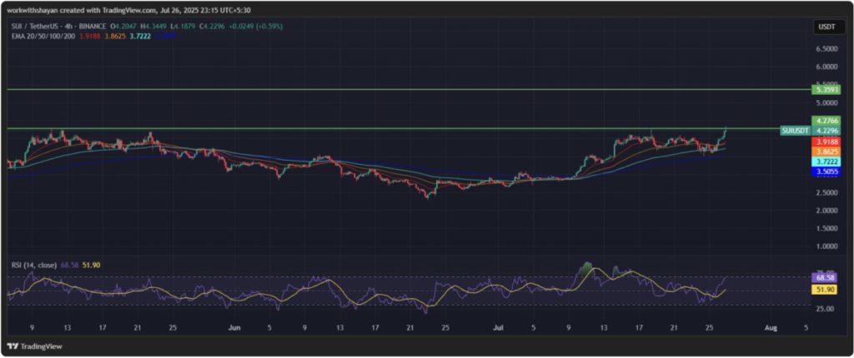Viewport: 854px width, 358px height.
Task: Open the USDT currency selector
Action: pos(824,27)
